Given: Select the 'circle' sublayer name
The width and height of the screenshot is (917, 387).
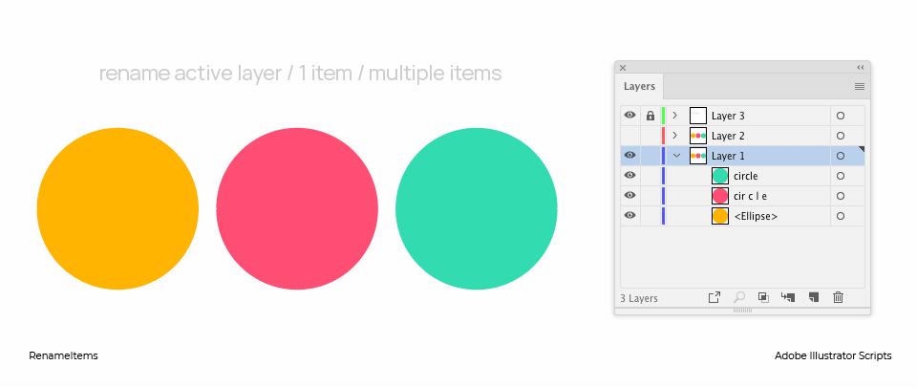Looking at the screenshot, I should tap(746, 176).
